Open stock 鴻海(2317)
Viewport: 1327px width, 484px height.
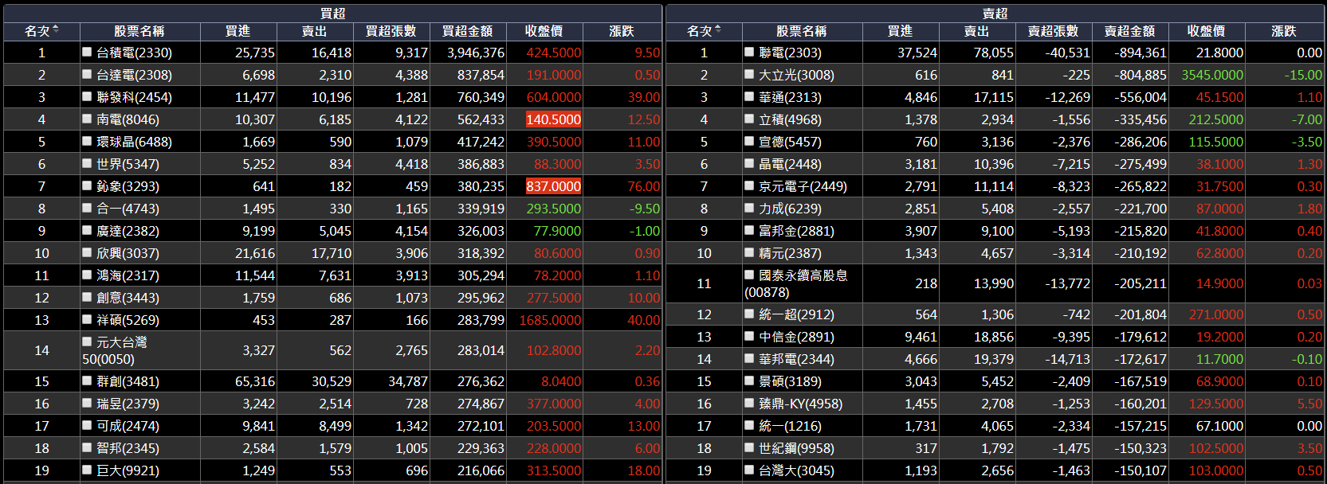[128, 275]
